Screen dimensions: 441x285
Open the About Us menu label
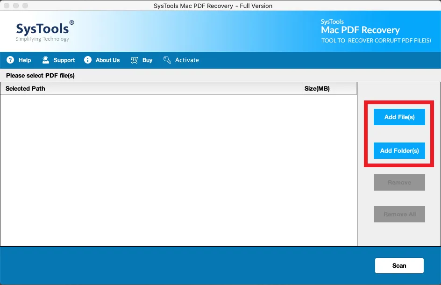point(107,60)
